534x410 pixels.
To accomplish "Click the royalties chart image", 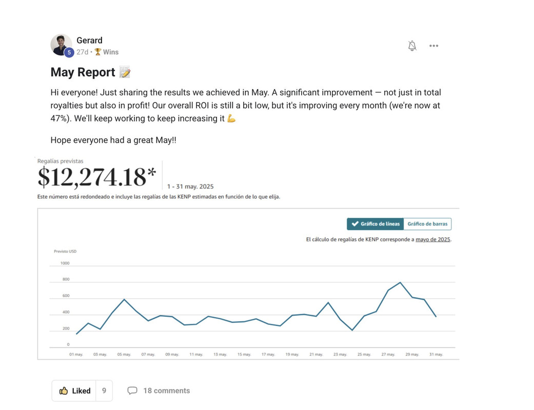I will (x=248, y=284).
